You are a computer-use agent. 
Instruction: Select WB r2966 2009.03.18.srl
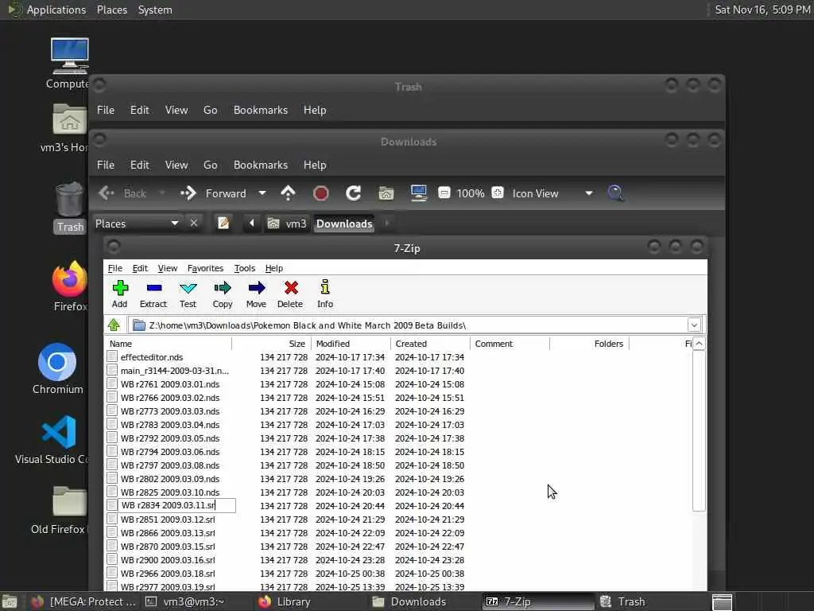pos(168,574)
